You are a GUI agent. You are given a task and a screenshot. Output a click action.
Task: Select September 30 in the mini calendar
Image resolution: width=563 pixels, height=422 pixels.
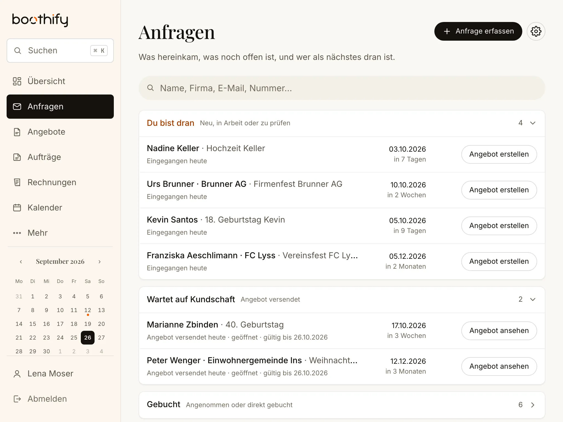tap(46, 351)
